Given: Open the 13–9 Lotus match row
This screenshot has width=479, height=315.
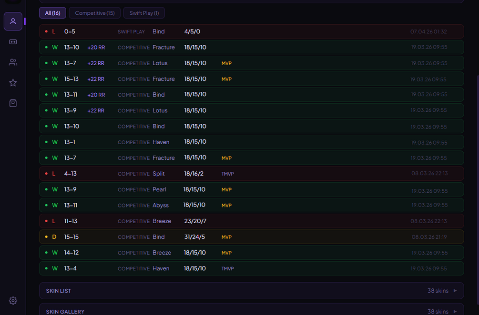Looking at the screenshot, I should [251, 110].
